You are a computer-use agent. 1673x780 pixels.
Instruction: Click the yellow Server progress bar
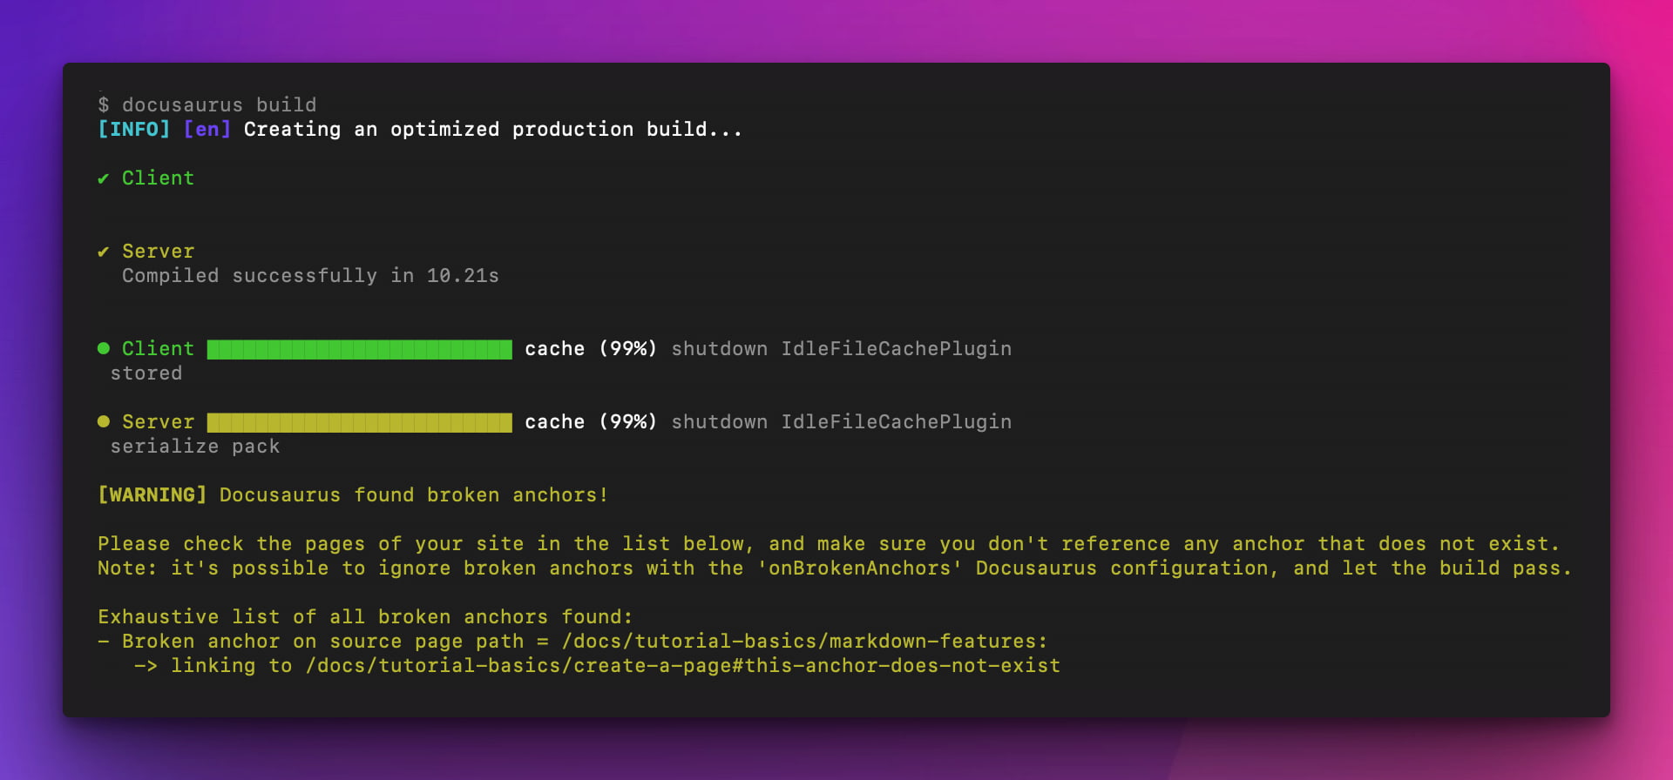coord(359,422)
